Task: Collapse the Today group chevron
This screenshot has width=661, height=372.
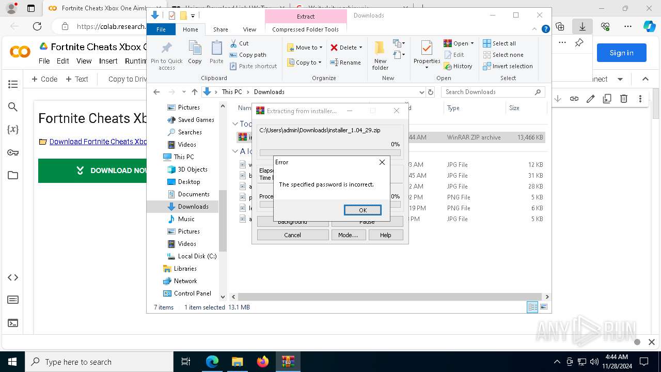Action: [235, 124]
